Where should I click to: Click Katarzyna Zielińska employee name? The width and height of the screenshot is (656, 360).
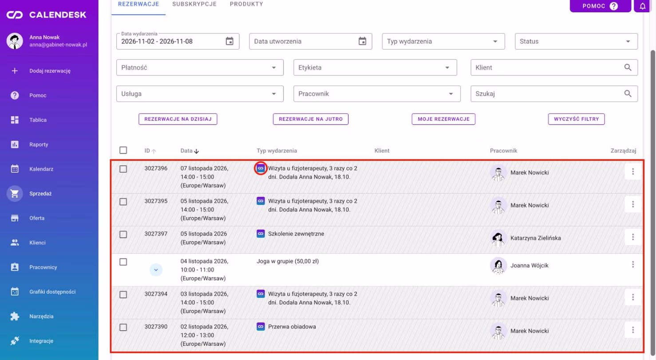(x=536, y=238)
